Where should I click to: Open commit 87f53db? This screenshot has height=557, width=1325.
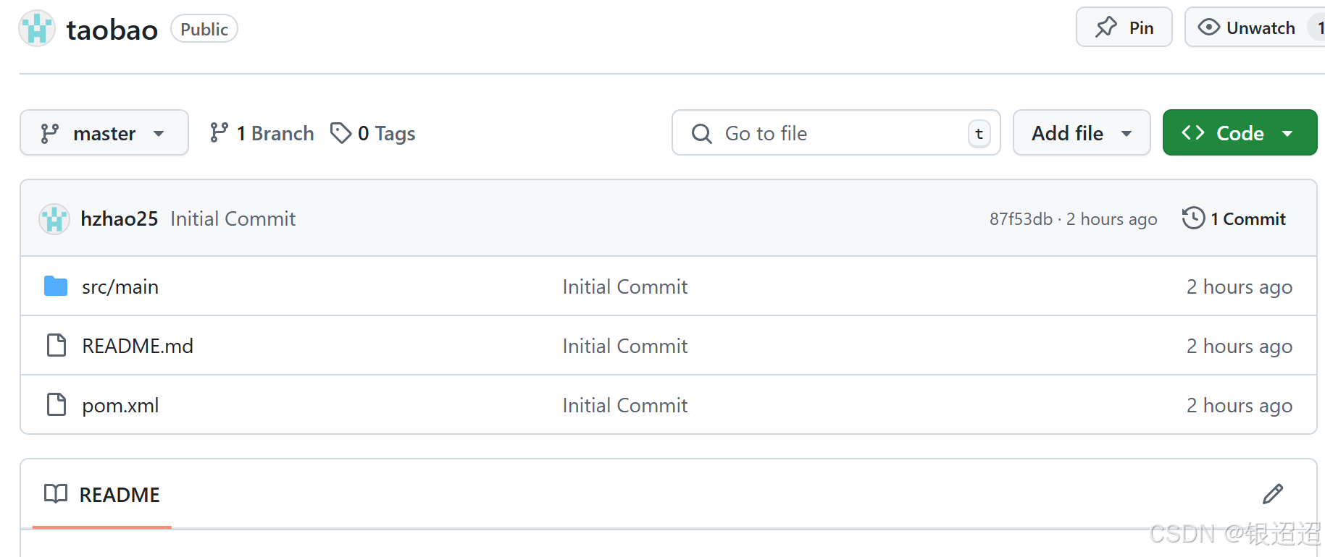coord(1021,219)
